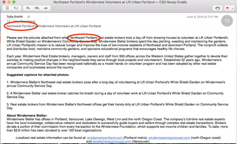237x144 pixels.
Task: Print the email with the printer icon
Action: (218, 8)
